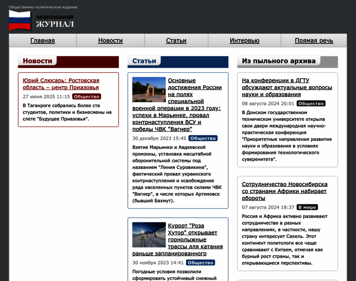Click the Из пыльного архива heading

tap(279, 61)
